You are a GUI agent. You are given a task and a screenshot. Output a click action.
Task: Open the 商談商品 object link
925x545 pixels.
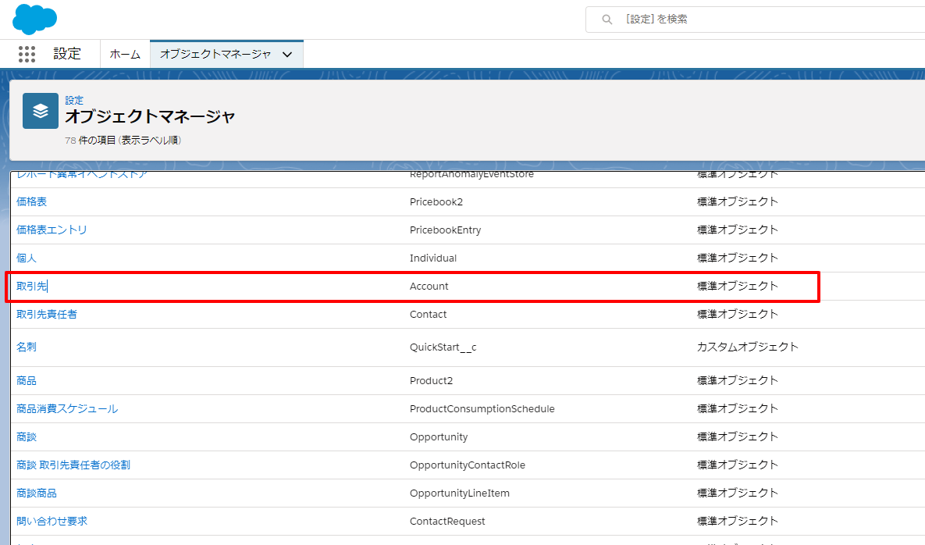37,493
